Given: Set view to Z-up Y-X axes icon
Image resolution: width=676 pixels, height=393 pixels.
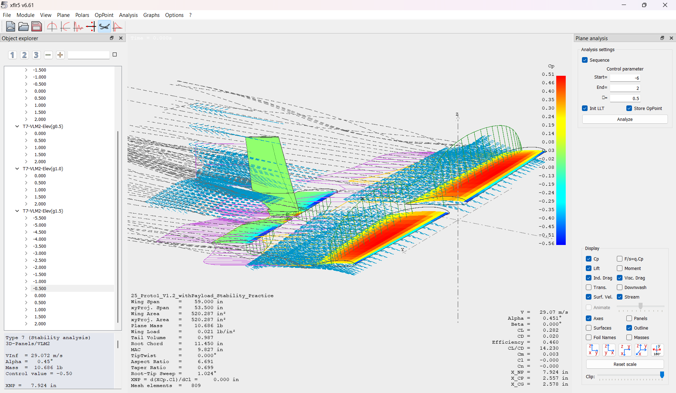Looking at the screenshot, I should pyautogui.click(x=609, y=350).
